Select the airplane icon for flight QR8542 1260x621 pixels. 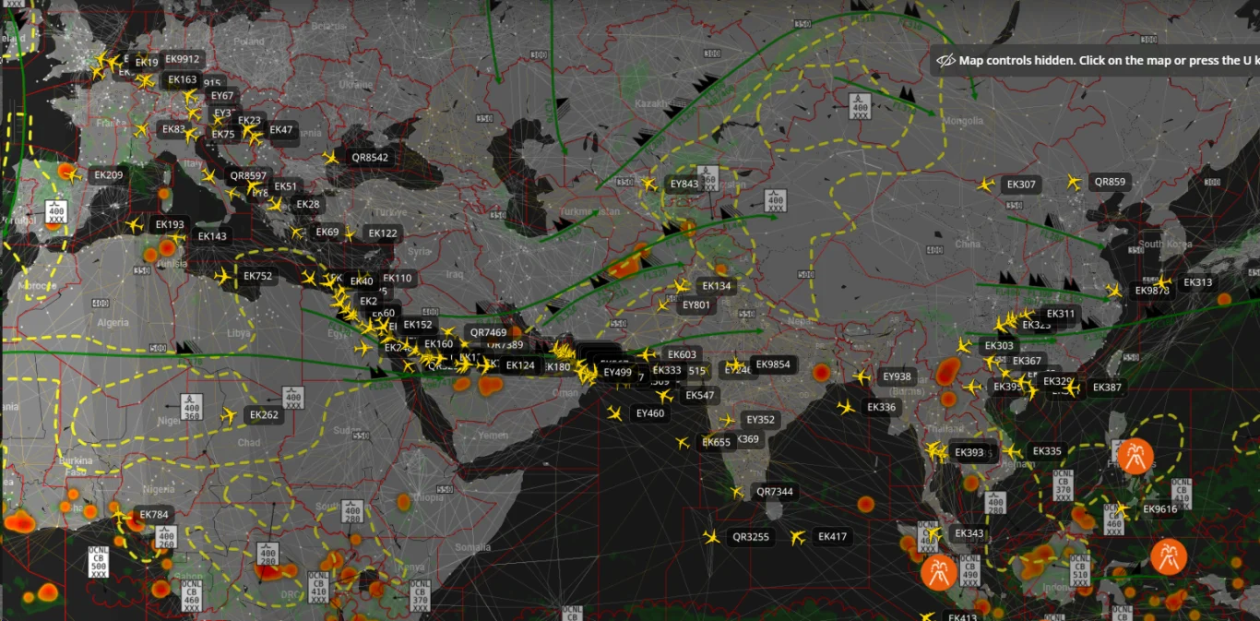pos(331,158)
